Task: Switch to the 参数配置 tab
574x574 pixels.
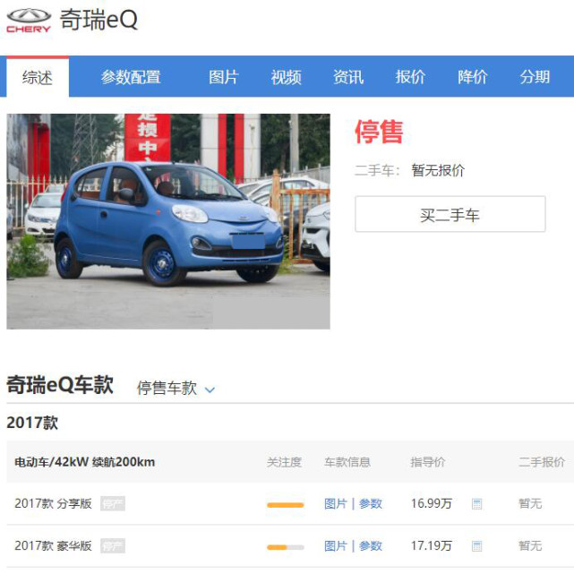Action: (x=131, y=77)
